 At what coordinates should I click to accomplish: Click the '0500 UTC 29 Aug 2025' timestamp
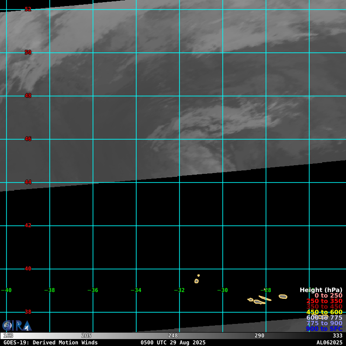tap(173, 343)
